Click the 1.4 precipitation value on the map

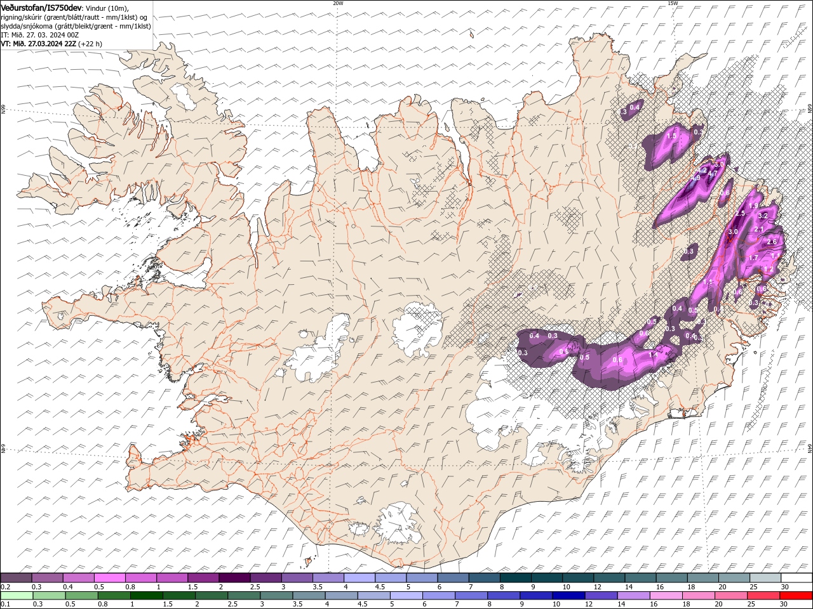[654, 355]
